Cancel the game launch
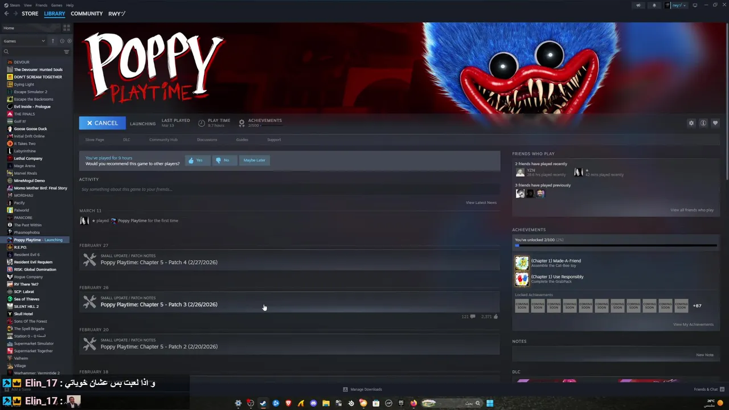Screen dimensions: 729x410 pos(102,123)
